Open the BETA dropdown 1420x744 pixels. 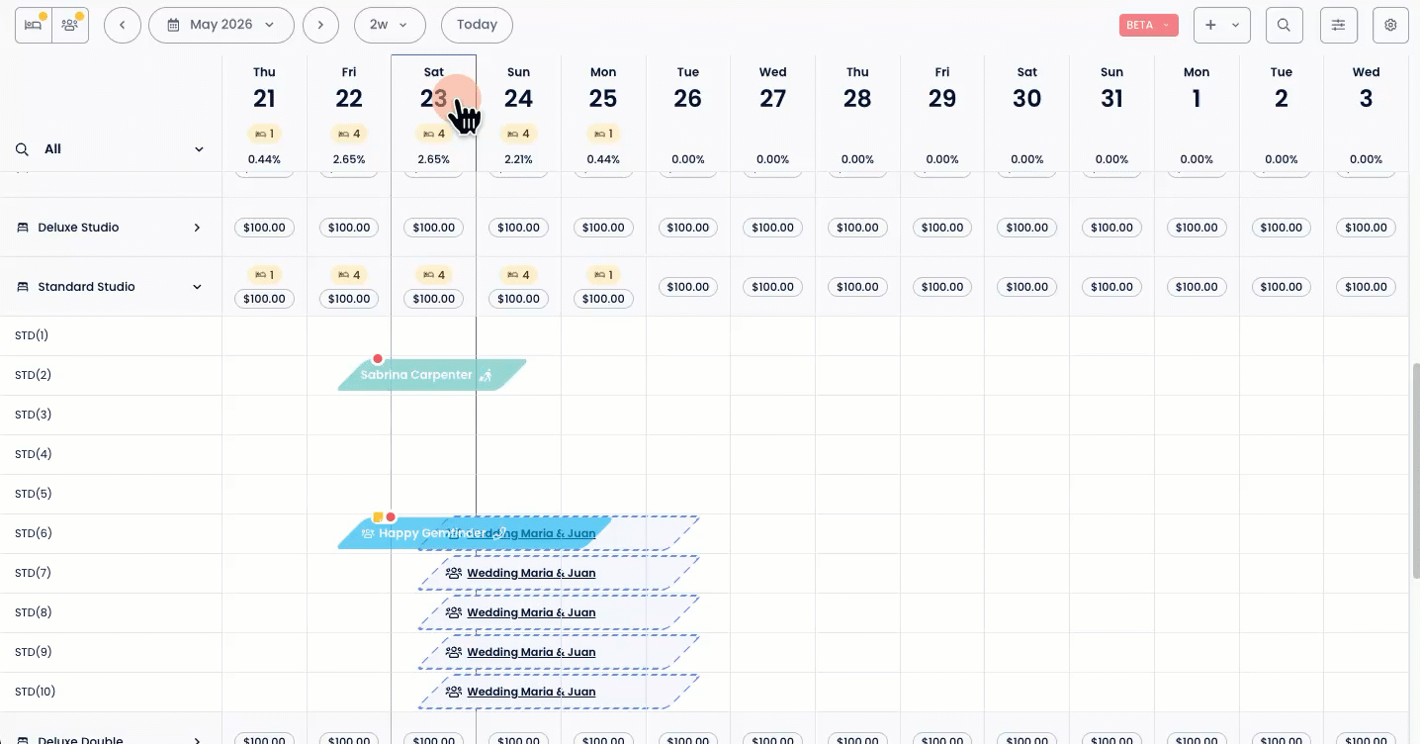click(x=1148, y=25)
